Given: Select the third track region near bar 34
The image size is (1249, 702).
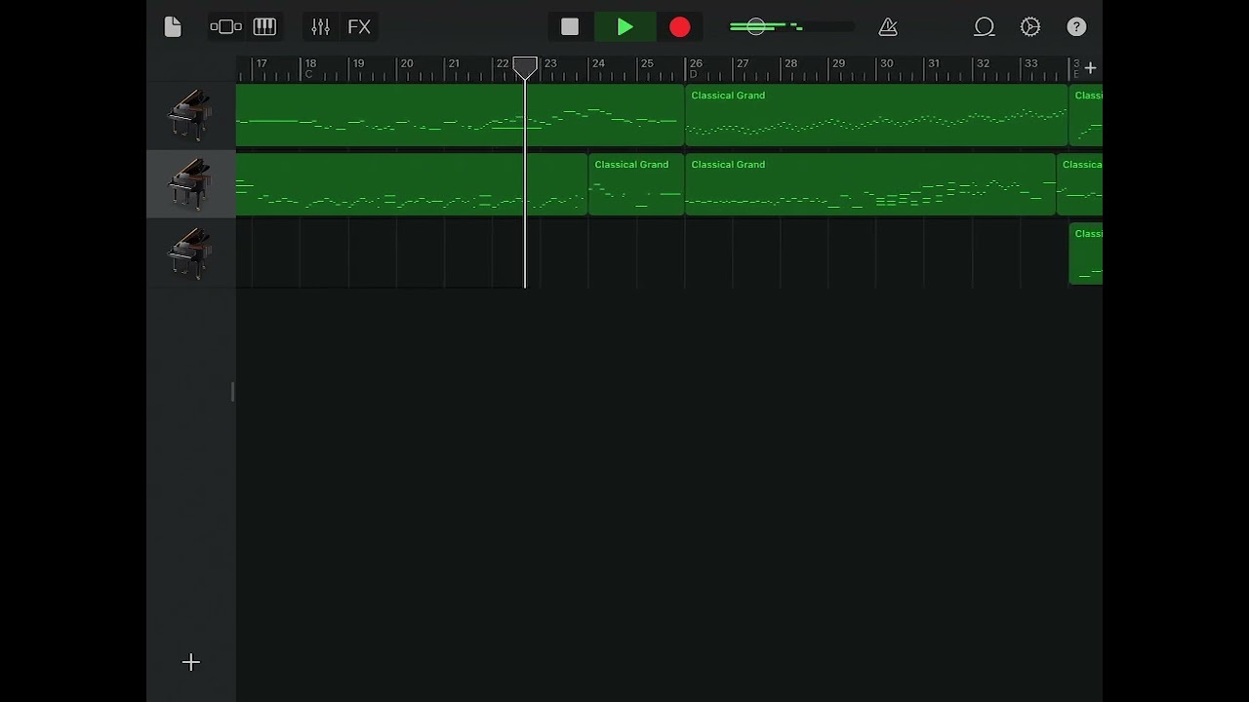Looking at the screenshot, I should click(x=1086, y=253).
